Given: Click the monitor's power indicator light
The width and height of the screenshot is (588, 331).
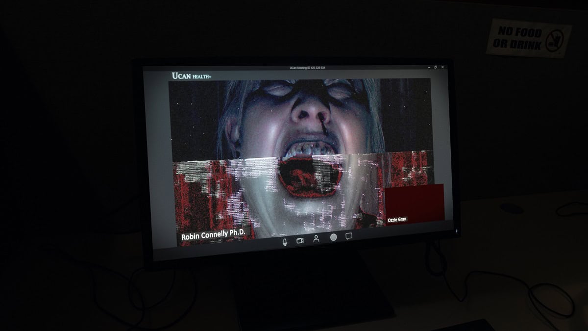Looking at the screenshot, I should [457, 230].
